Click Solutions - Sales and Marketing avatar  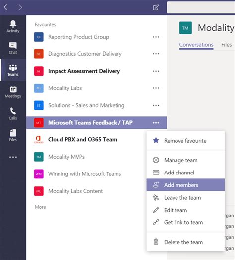point(39,105)
